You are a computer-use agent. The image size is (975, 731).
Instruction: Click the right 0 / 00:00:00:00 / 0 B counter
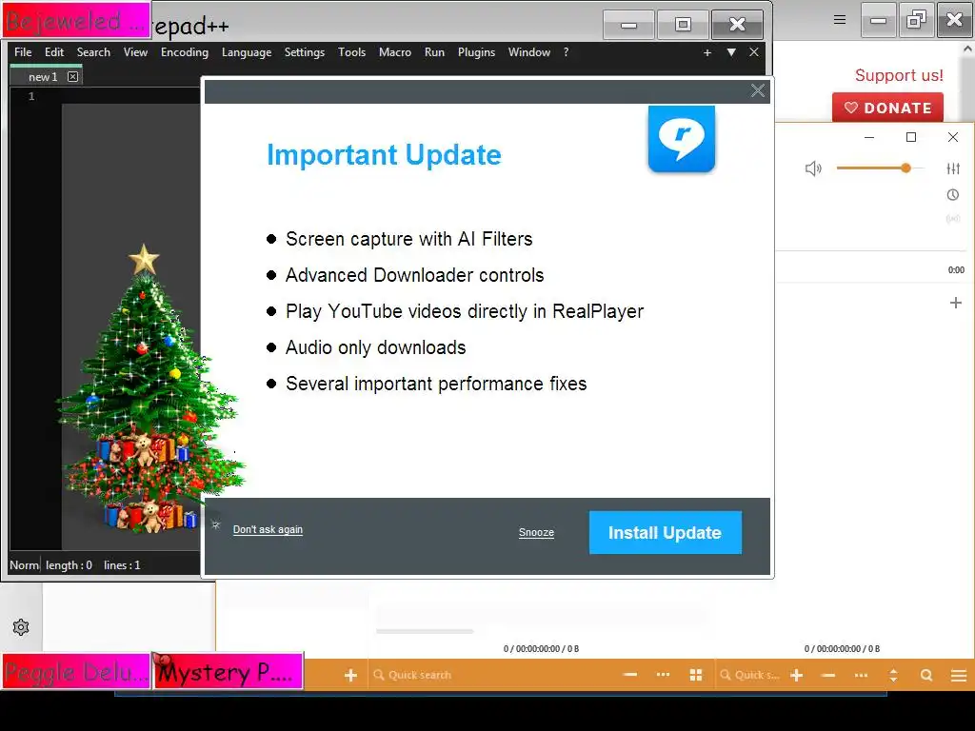point(842,649)
